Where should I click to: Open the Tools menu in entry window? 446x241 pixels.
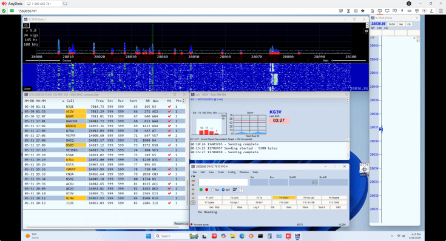pyautogui.click(x=221, y=172)
